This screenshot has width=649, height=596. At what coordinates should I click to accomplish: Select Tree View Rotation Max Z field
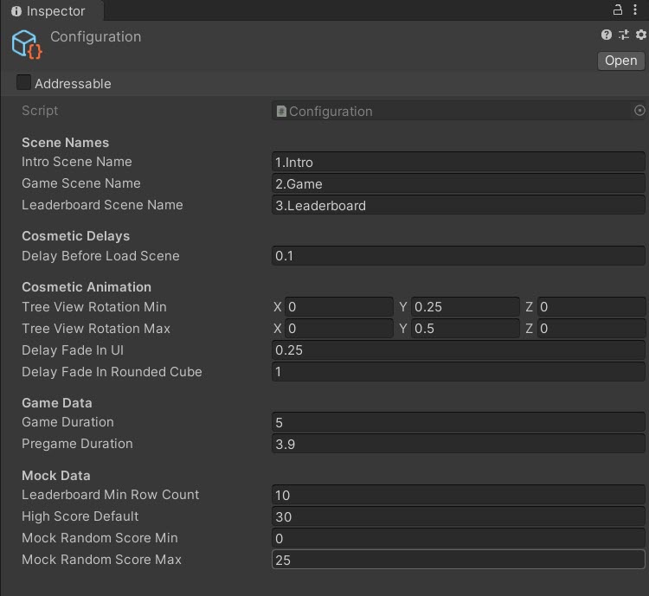pyautogui.click(x=591, y=329)
